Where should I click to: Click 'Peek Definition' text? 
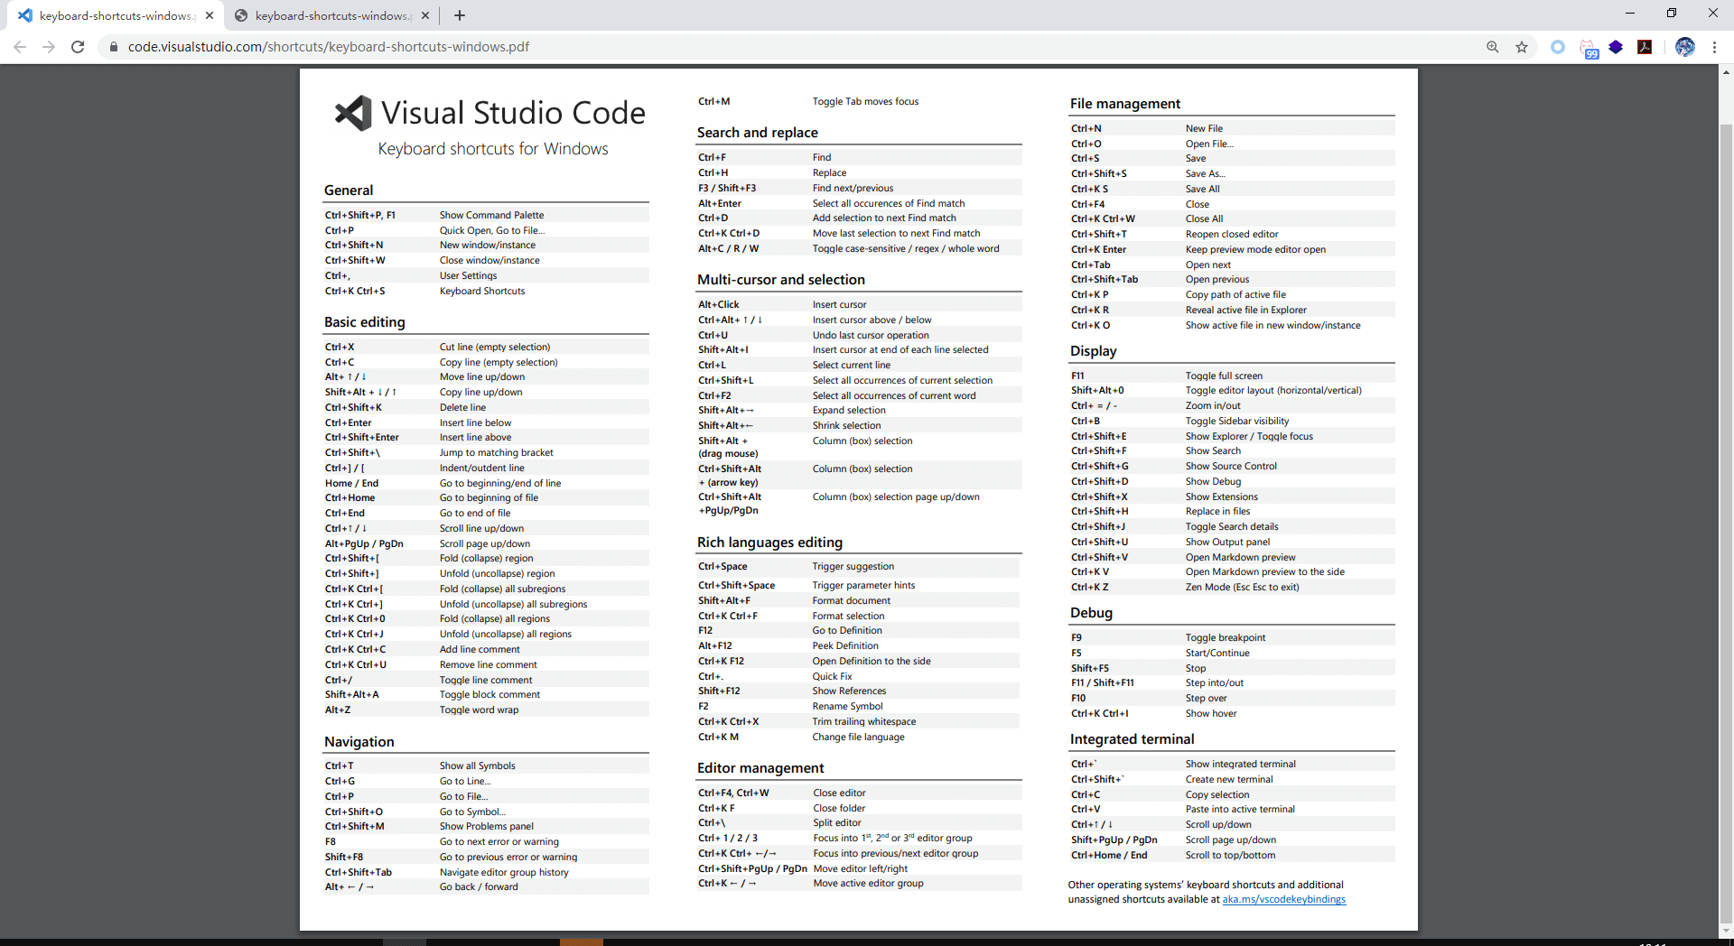[845, 645]
